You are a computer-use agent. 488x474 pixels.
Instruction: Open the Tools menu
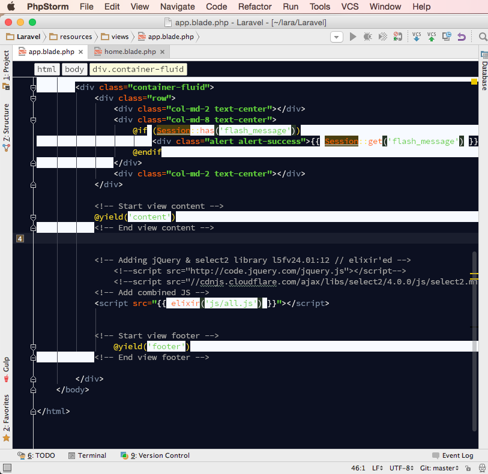(319, 7)
